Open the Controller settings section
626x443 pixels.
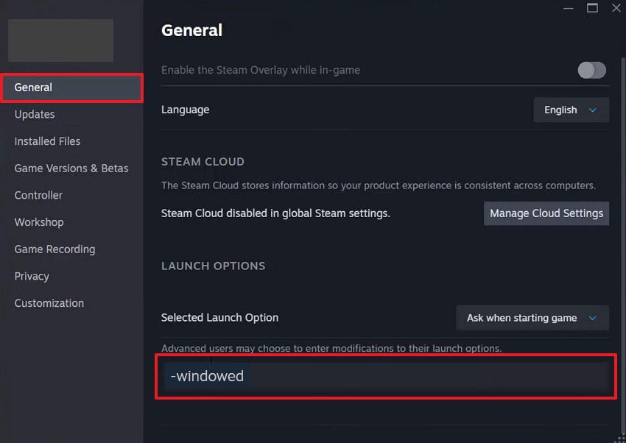(40, 195)
